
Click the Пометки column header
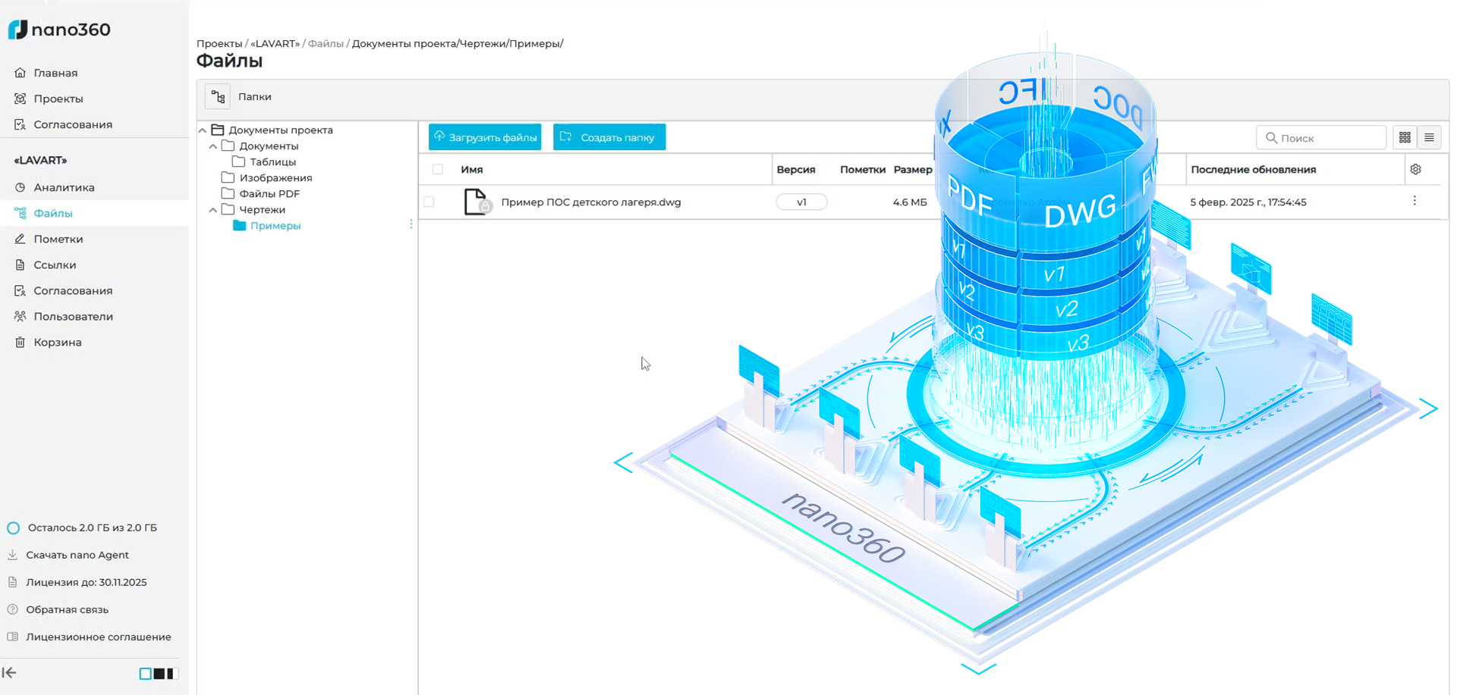(x=863, y=170)
